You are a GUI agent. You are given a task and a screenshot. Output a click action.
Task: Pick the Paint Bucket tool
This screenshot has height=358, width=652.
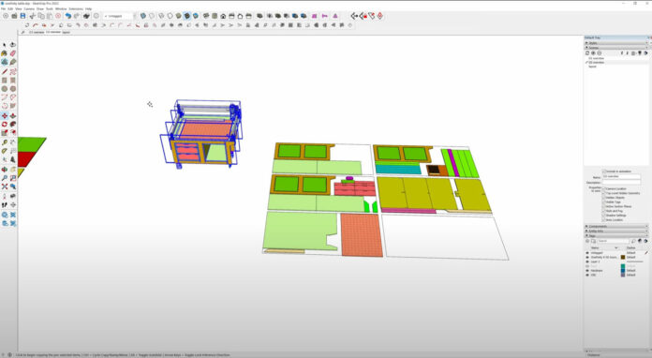pyautogui.click(x=5, y=53)
